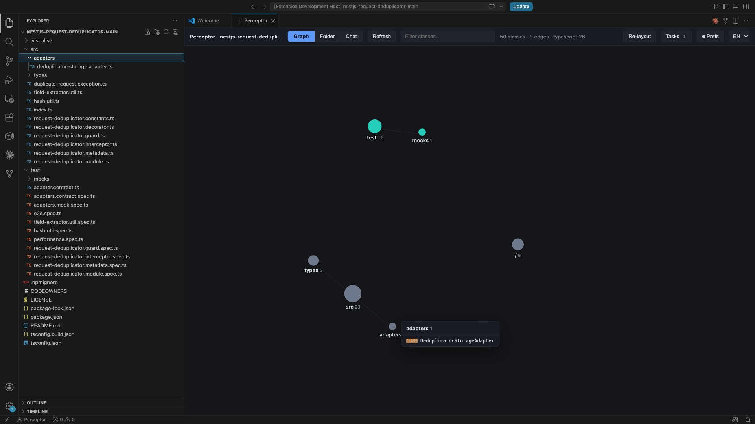755x424 pixels.
Task: Open command center dropdown arrow
Action: click(501, 7)
